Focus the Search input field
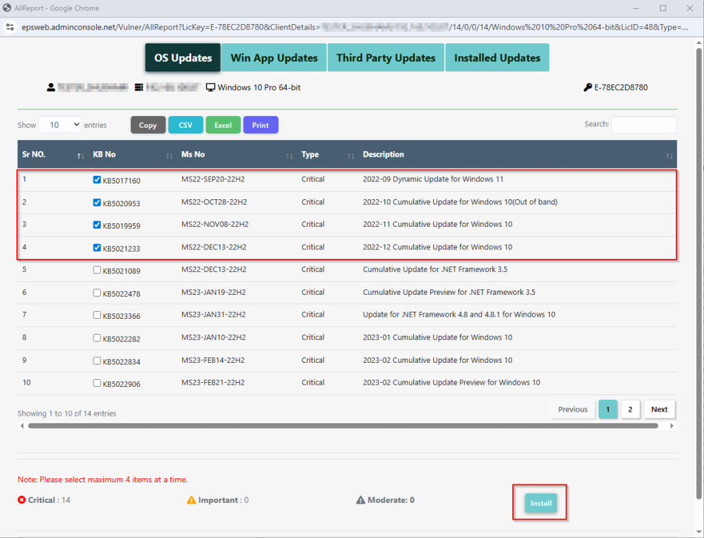704x538 pixels. tap(643, 124)
